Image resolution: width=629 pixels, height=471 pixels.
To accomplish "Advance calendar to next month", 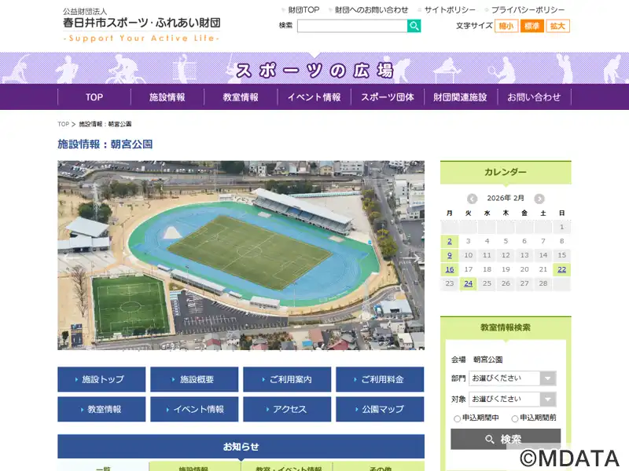I will [x=539, y=199].
